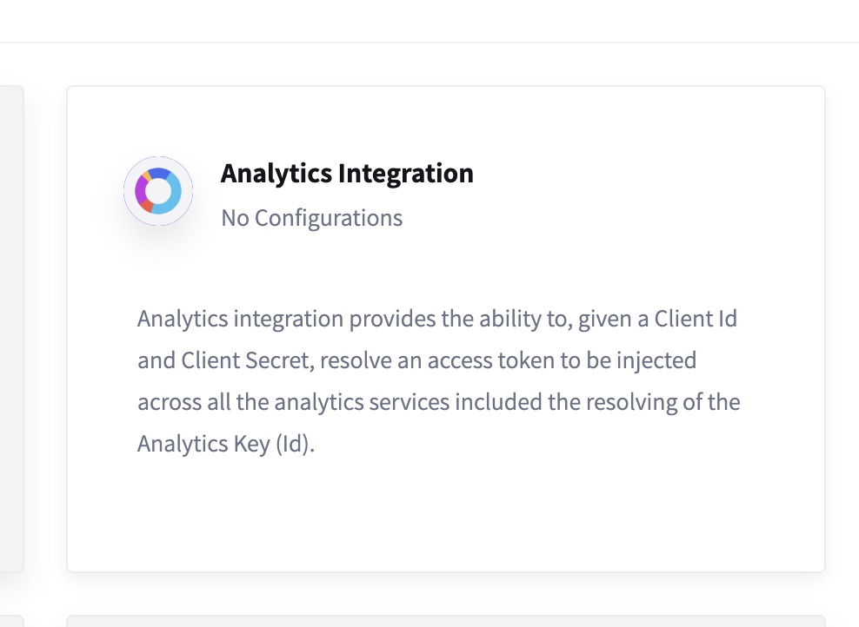This screenshot has width=859, height=627.
Task: Click the No Configurations status text
Action: click(311, 217)
